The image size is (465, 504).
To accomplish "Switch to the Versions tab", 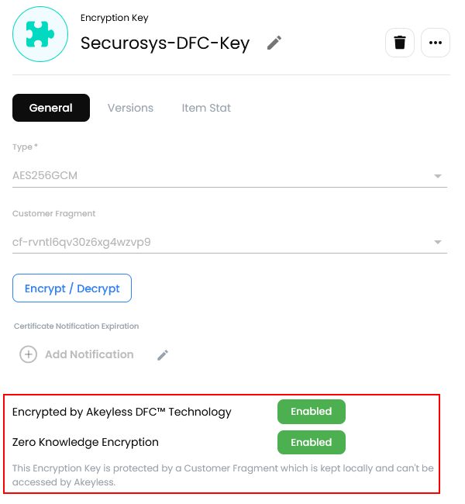I will coord(130,108).
